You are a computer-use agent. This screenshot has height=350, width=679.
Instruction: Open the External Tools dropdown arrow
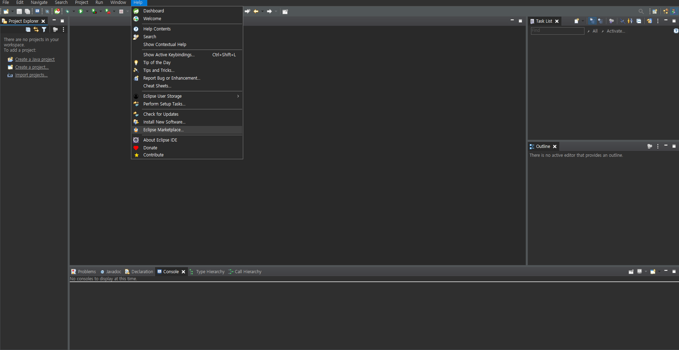114,11
